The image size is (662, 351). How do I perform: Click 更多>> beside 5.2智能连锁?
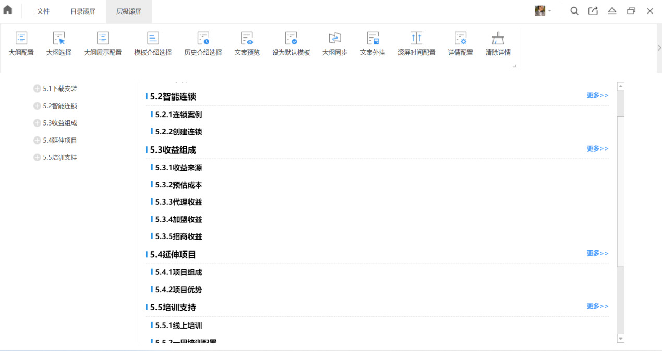[597, 95]
